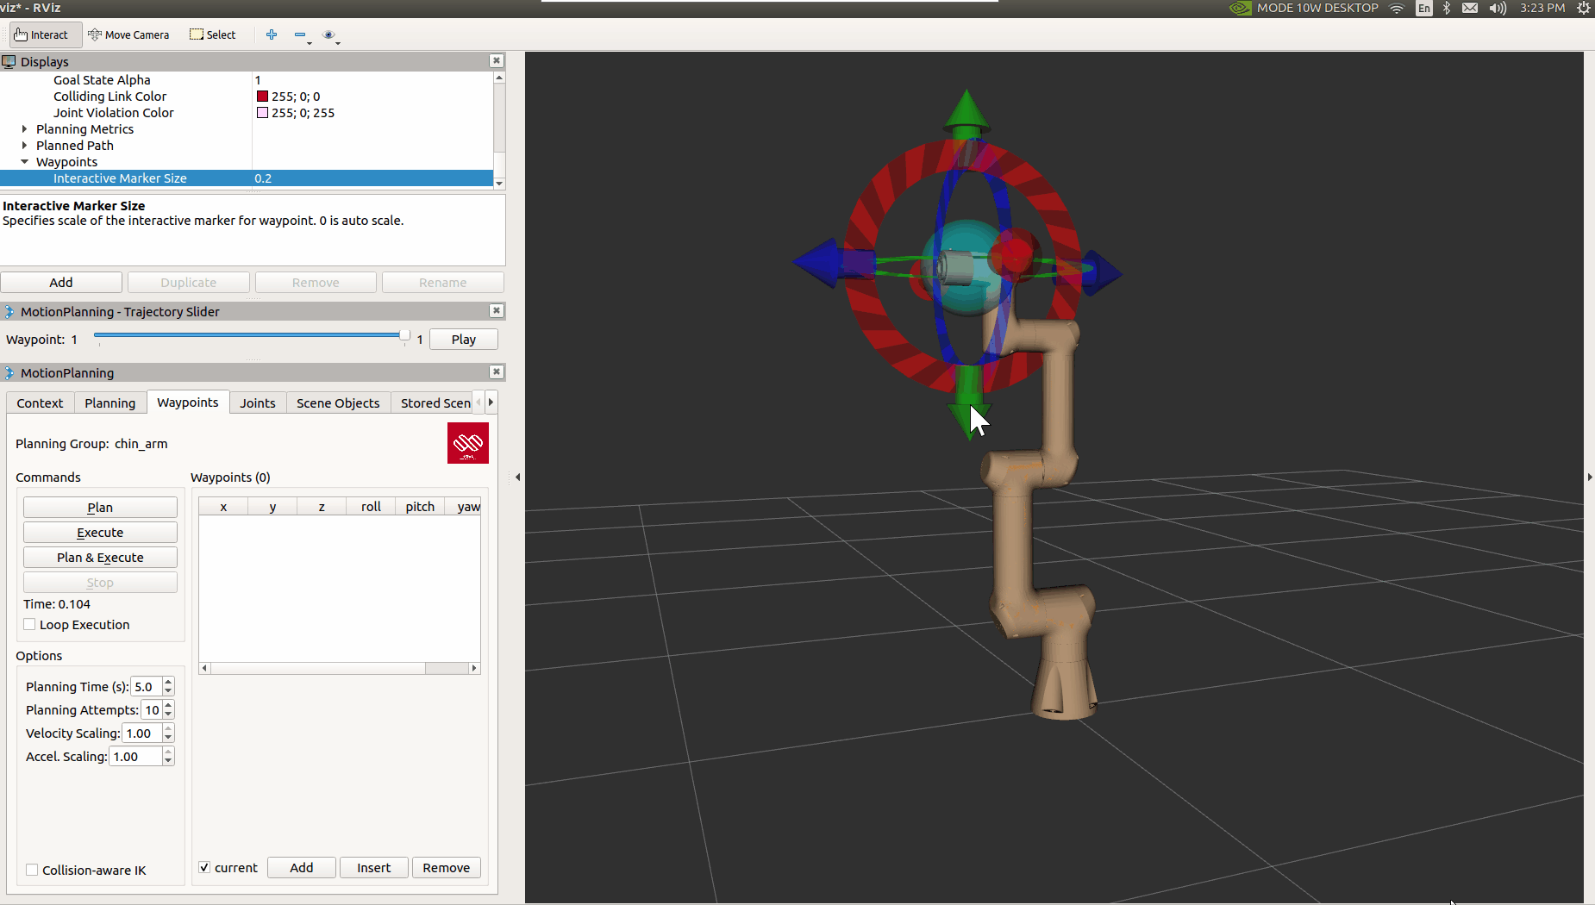
Task: Collapse left side panel arrow
Action: click(517, 477)
